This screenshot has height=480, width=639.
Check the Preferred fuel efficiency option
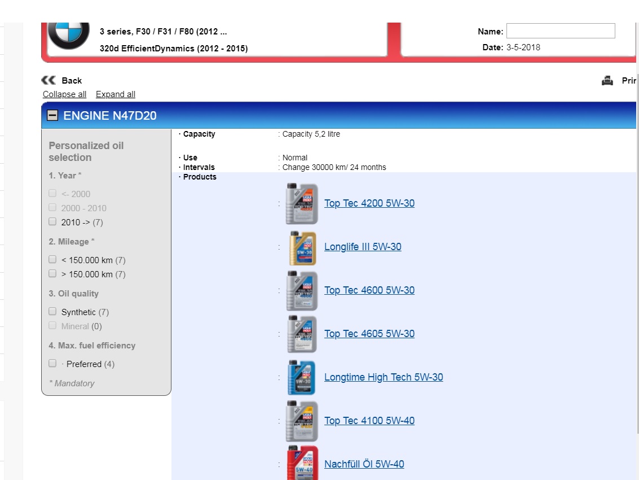[52, 363]
